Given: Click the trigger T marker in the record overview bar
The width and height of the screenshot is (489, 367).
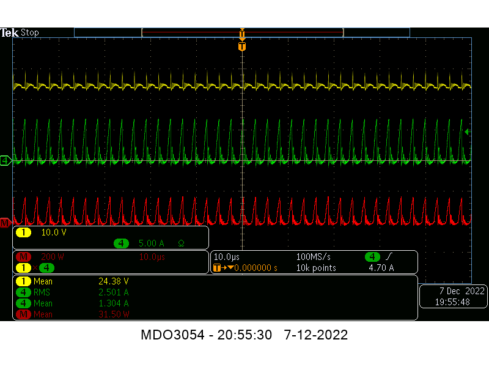Looking at the screenshot, I should coord(242,34).
